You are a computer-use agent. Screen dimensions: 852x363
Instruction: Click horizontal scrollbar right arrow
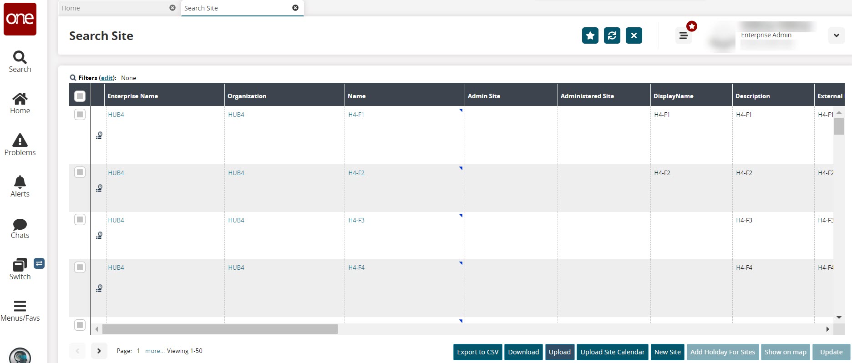(x=827, y=329)
